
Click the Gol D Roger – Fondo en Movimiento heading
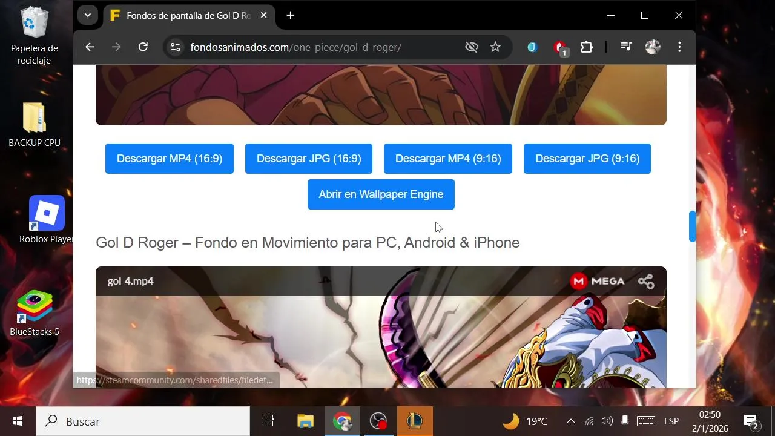click(308, 242)
